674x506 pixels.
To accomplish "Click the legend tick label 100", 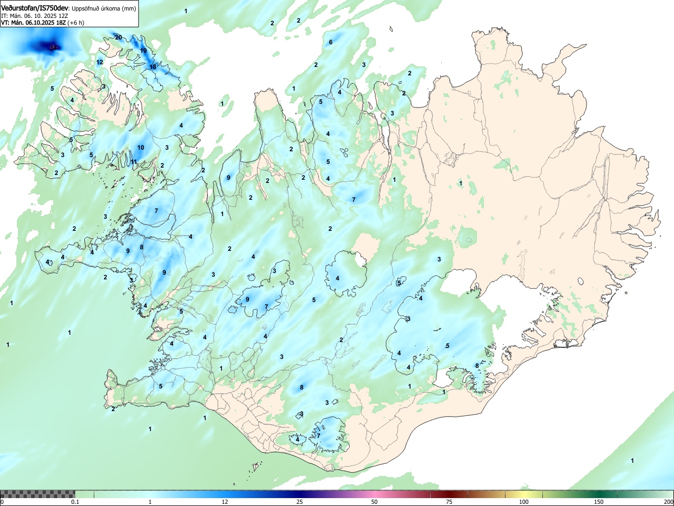I will point(524,502).
